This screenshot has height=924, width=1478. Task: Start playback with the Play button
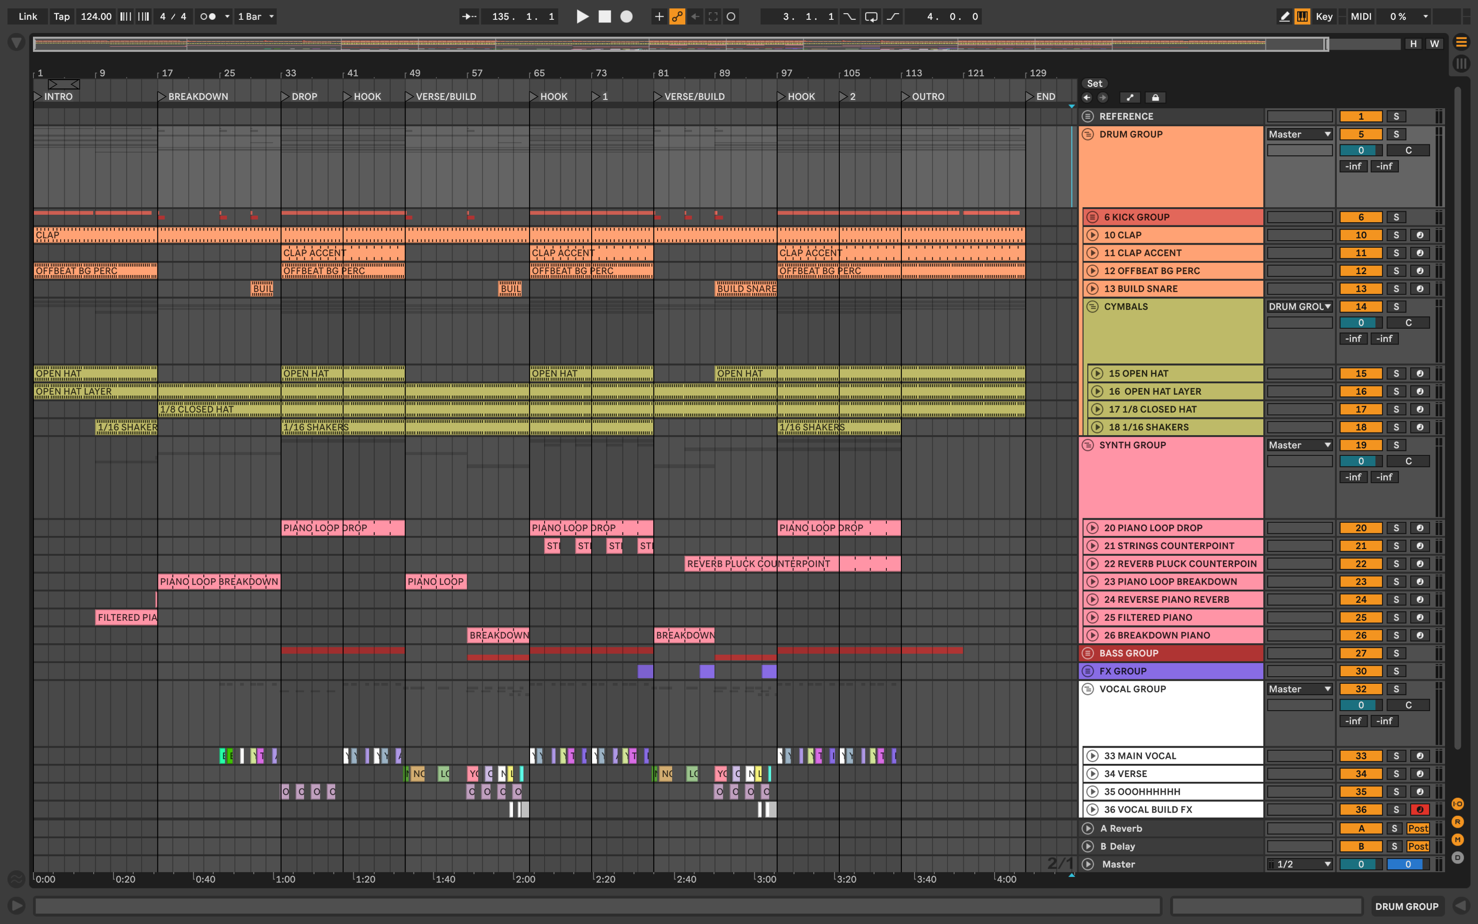pyautogui.click(x=583, y=17)
